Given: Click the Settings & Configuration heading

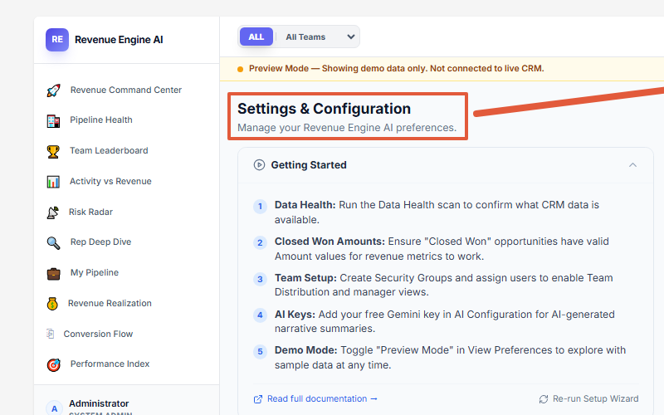Looking at the screenshot, I should point(324,109).
